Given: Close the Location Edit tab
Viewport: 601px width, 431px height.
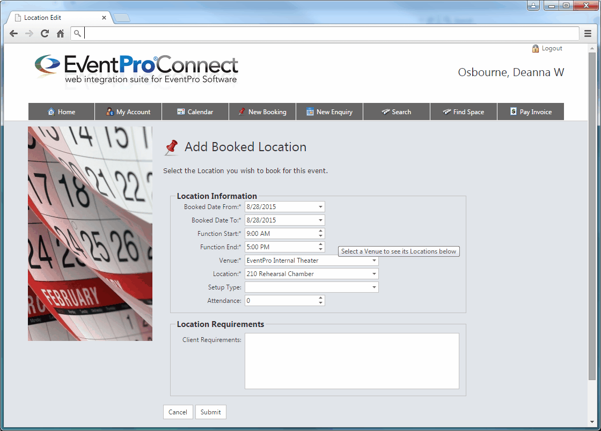Looking at the screenshot, I should click(104, 18).
